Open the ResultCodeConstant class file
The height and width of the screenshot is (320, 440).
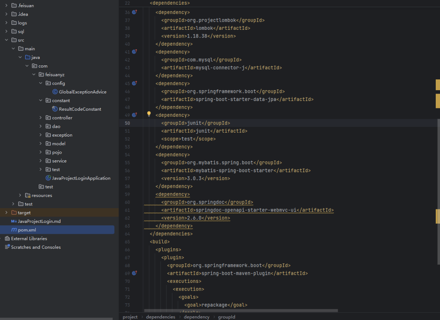pyautogui.click(x=80, y=109)
